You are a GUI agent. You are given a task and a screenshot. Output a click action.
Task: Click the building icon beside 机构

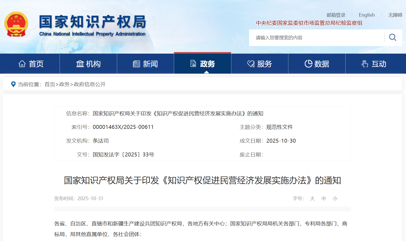click(80, 64)
